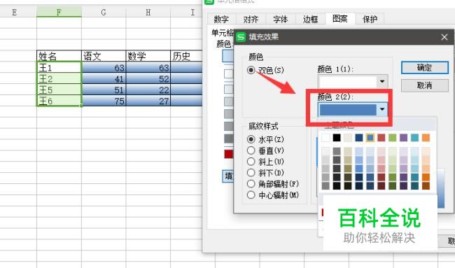Select the cell containing 王2
This screenshot has width=455, height=268.
click(59, 78)
